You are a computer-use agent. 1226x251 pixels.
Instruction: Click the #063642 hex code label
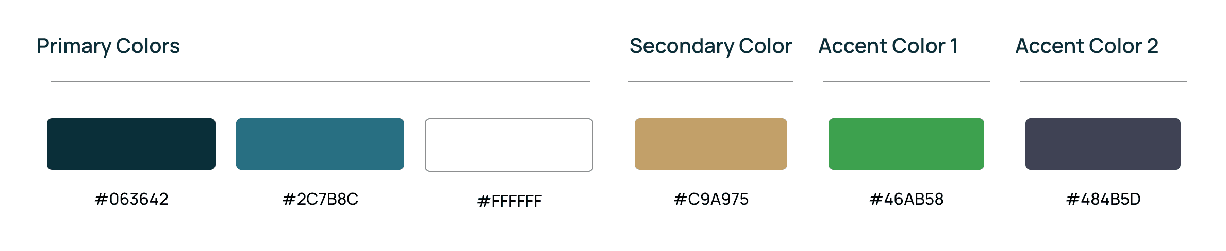click(x=131, y=199)
